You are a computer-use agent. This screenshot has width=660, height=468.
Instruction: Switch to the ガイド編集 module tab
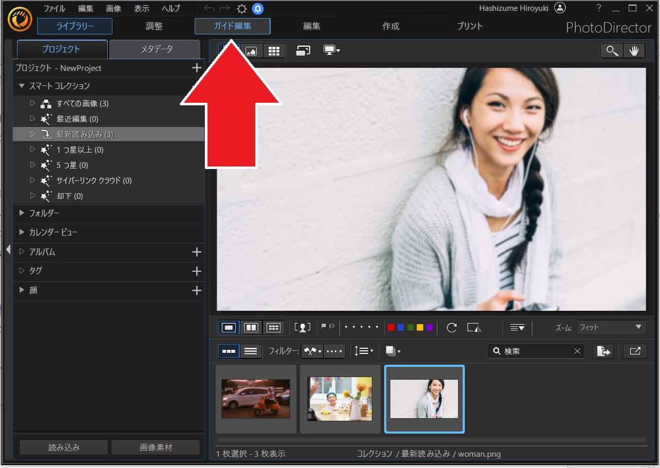233,26
